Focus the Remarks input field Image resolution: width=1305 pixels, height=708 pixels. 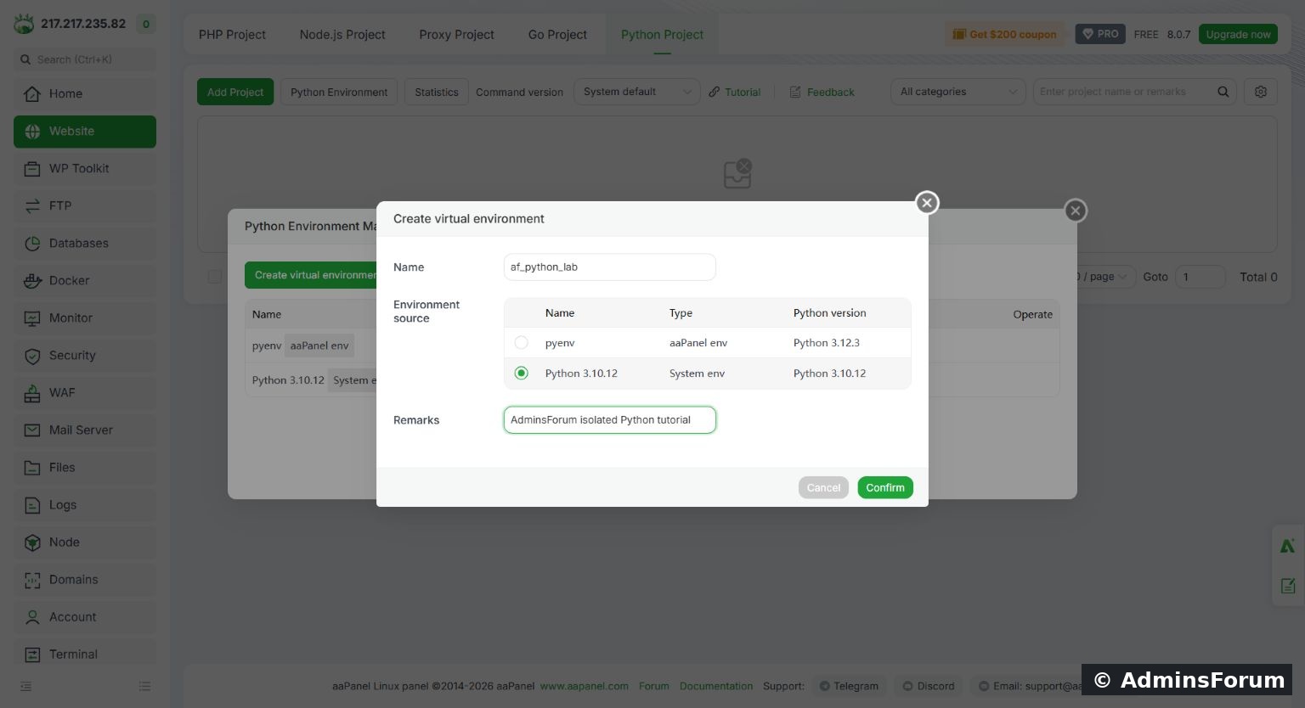point(610,419)
